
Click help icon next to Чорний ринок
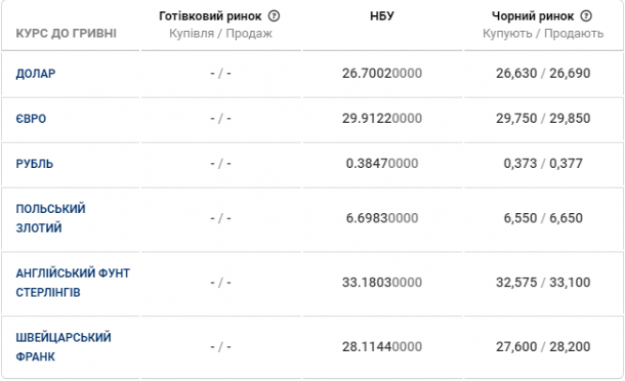tap(586, 16)
